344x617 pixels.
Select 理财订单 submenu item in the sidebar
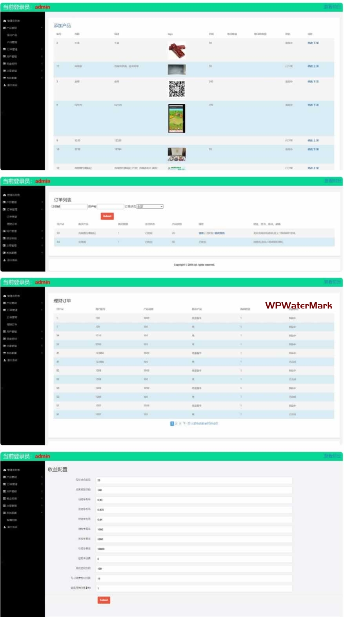coord(12,324)
